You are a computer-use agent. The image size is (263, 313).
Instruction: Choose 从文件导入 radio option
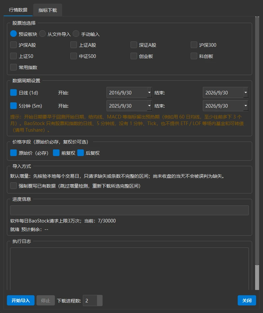coord(42,34)
